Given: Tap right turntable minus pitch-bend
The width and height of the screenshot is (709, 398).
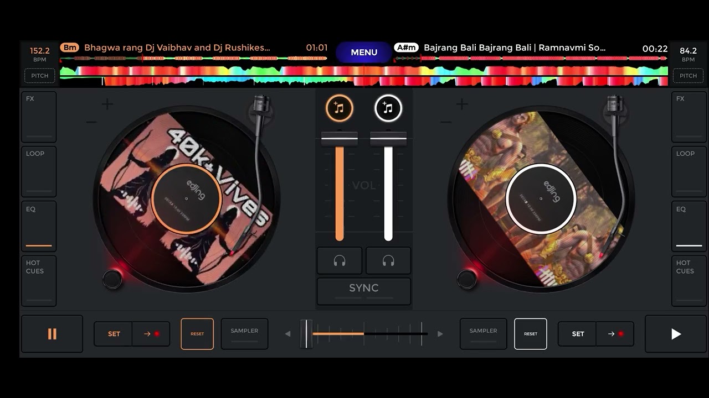Looking at the screenshot, I should 446,122.
